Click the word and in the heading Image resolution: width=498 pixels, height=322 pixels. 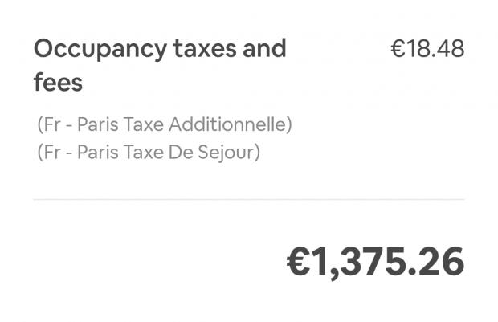pos(266,49)
